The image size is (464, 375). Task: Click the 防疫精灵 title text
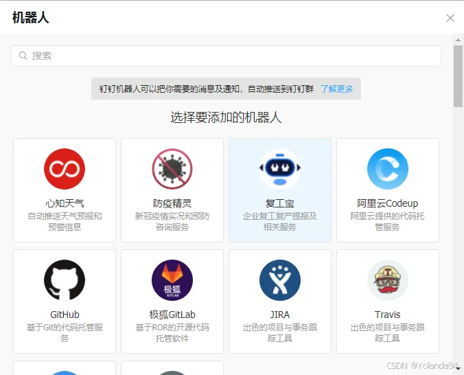pos(172,203)
